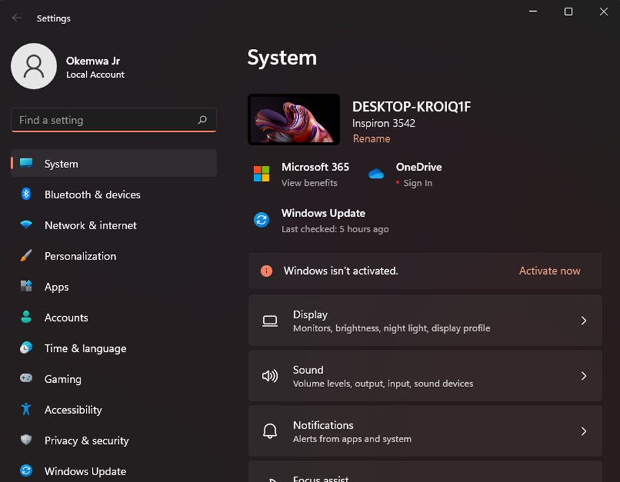Click the Windows Update refresh icon

point(26,471)
